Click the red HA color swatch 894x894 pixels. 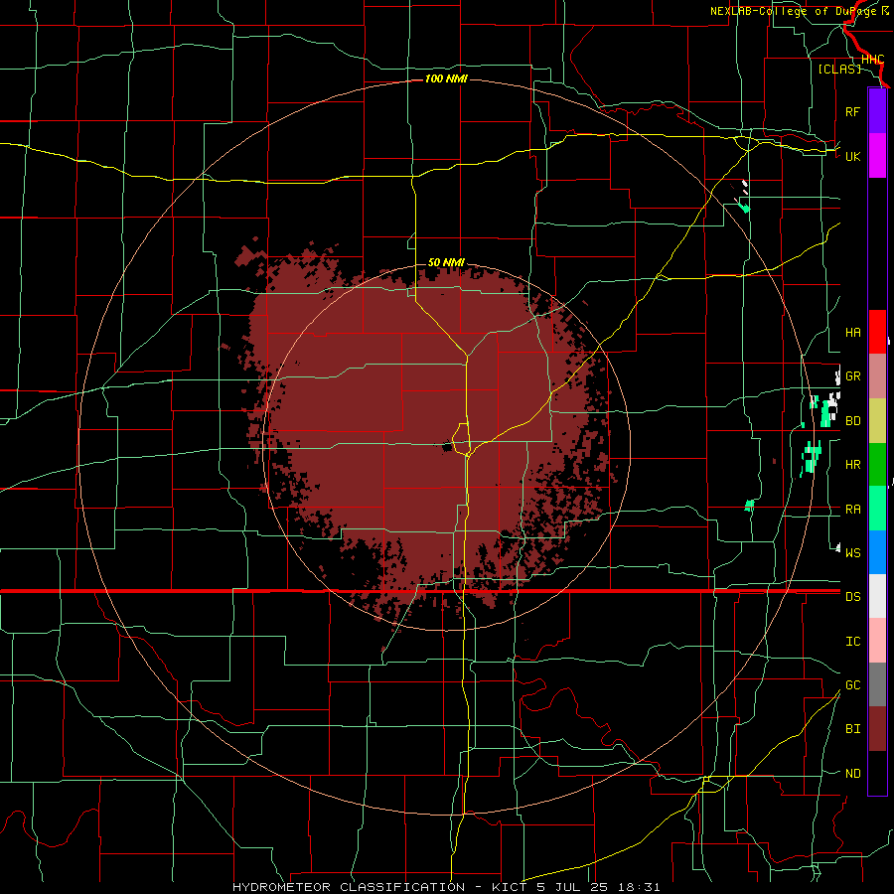[877, 332]
